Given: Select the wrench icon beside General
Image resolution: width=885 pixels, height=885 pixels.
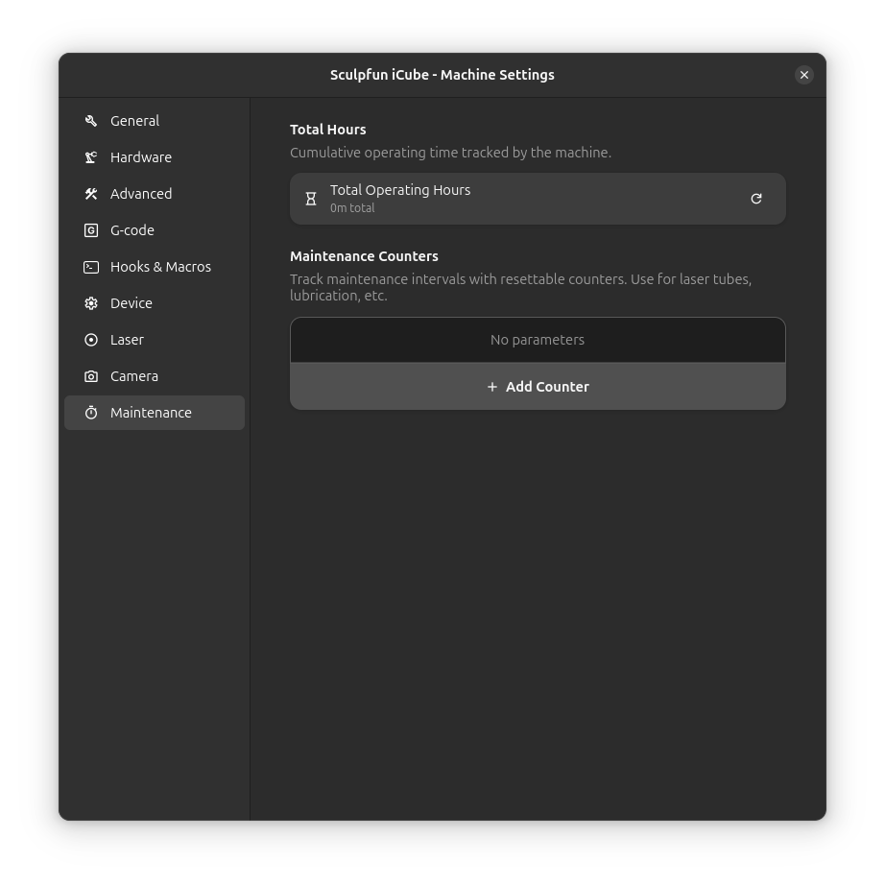Looking at the screenshot, I should [x=91, y=121].
